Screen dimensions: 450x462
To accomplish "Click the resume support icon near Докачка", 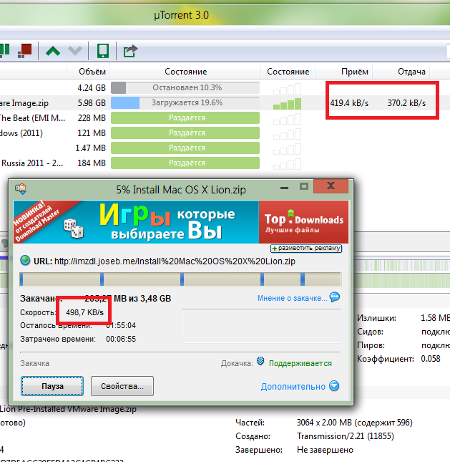I will (x=260, y=361).
